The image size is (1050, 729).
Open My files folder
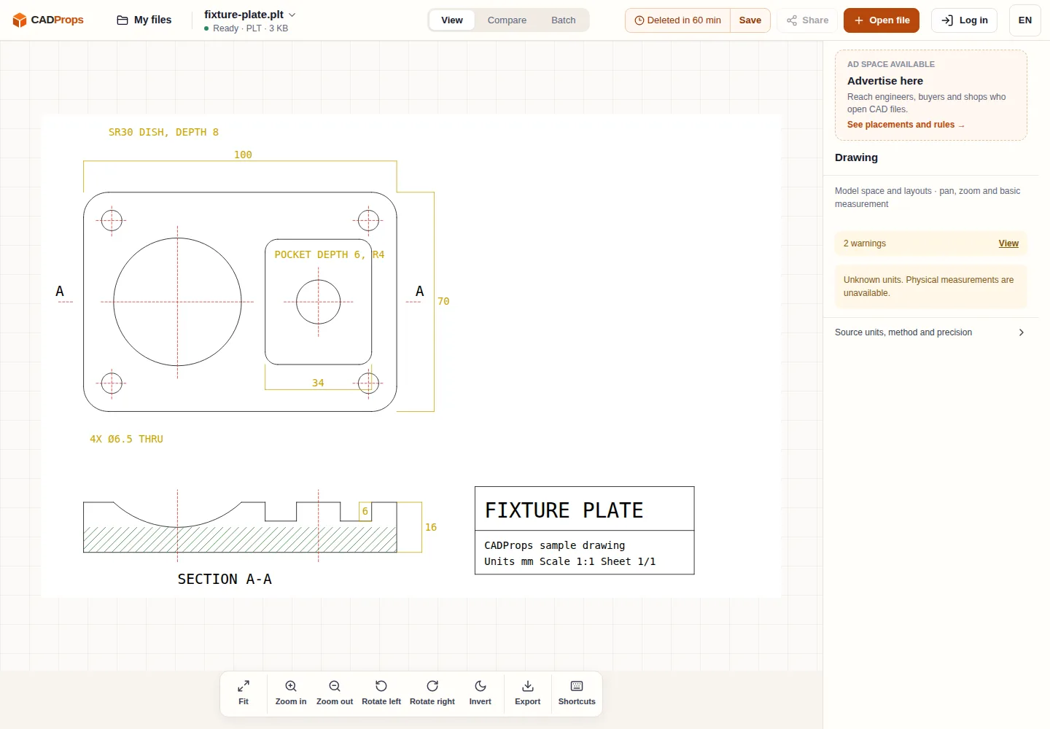pos(144,20)
